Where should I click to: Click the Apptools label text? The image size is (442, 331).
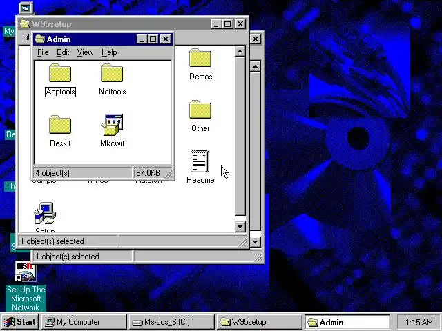(x=60, y=92)
